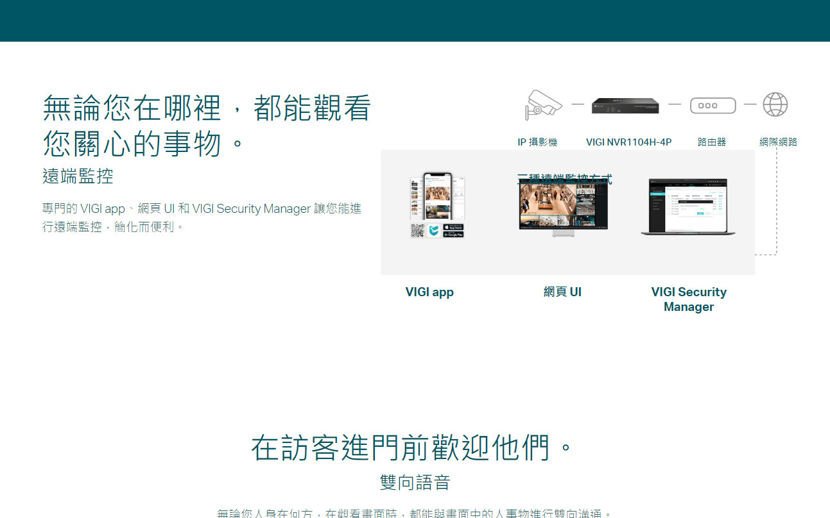Screen dimensions: 830x518
Task: Click the '無論您在哪裡，都能觀看' heading
Action: click(x=207, y=108)
